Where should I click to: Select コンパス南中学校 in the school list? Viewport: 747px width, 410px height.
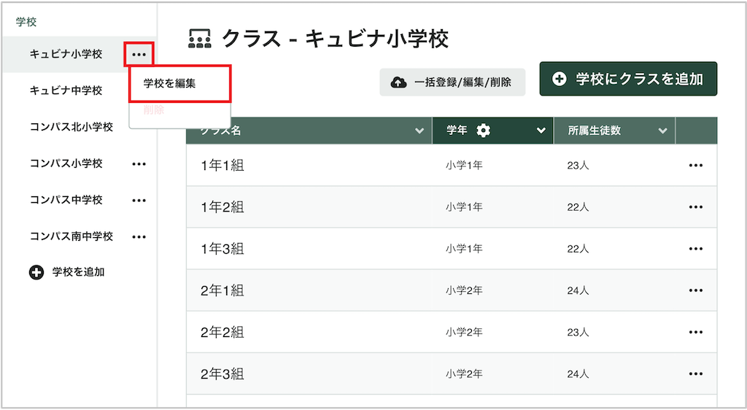coord(71,236)
